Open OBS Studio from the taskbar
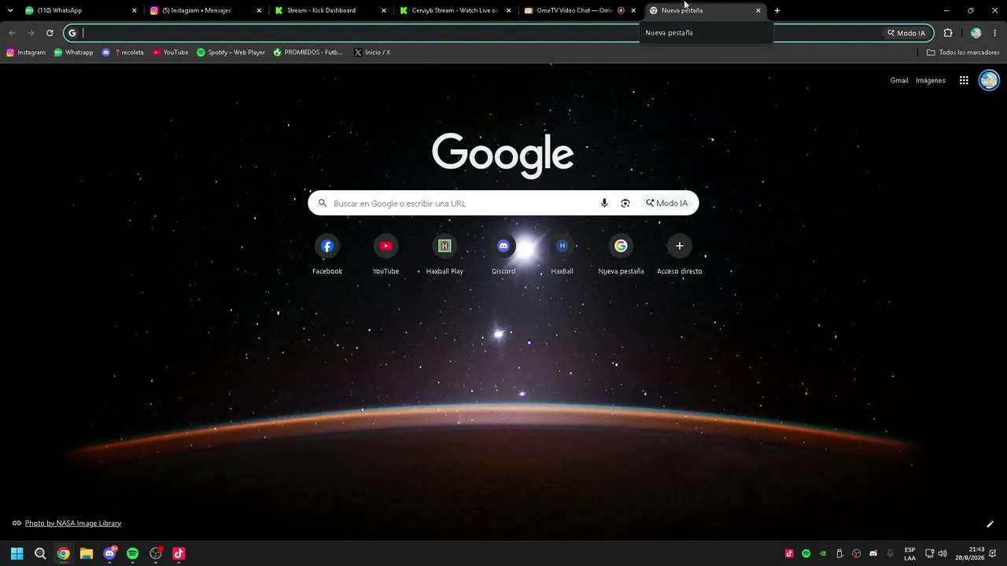The width and height of the screenshot is (1007, 566). (156, 553)
